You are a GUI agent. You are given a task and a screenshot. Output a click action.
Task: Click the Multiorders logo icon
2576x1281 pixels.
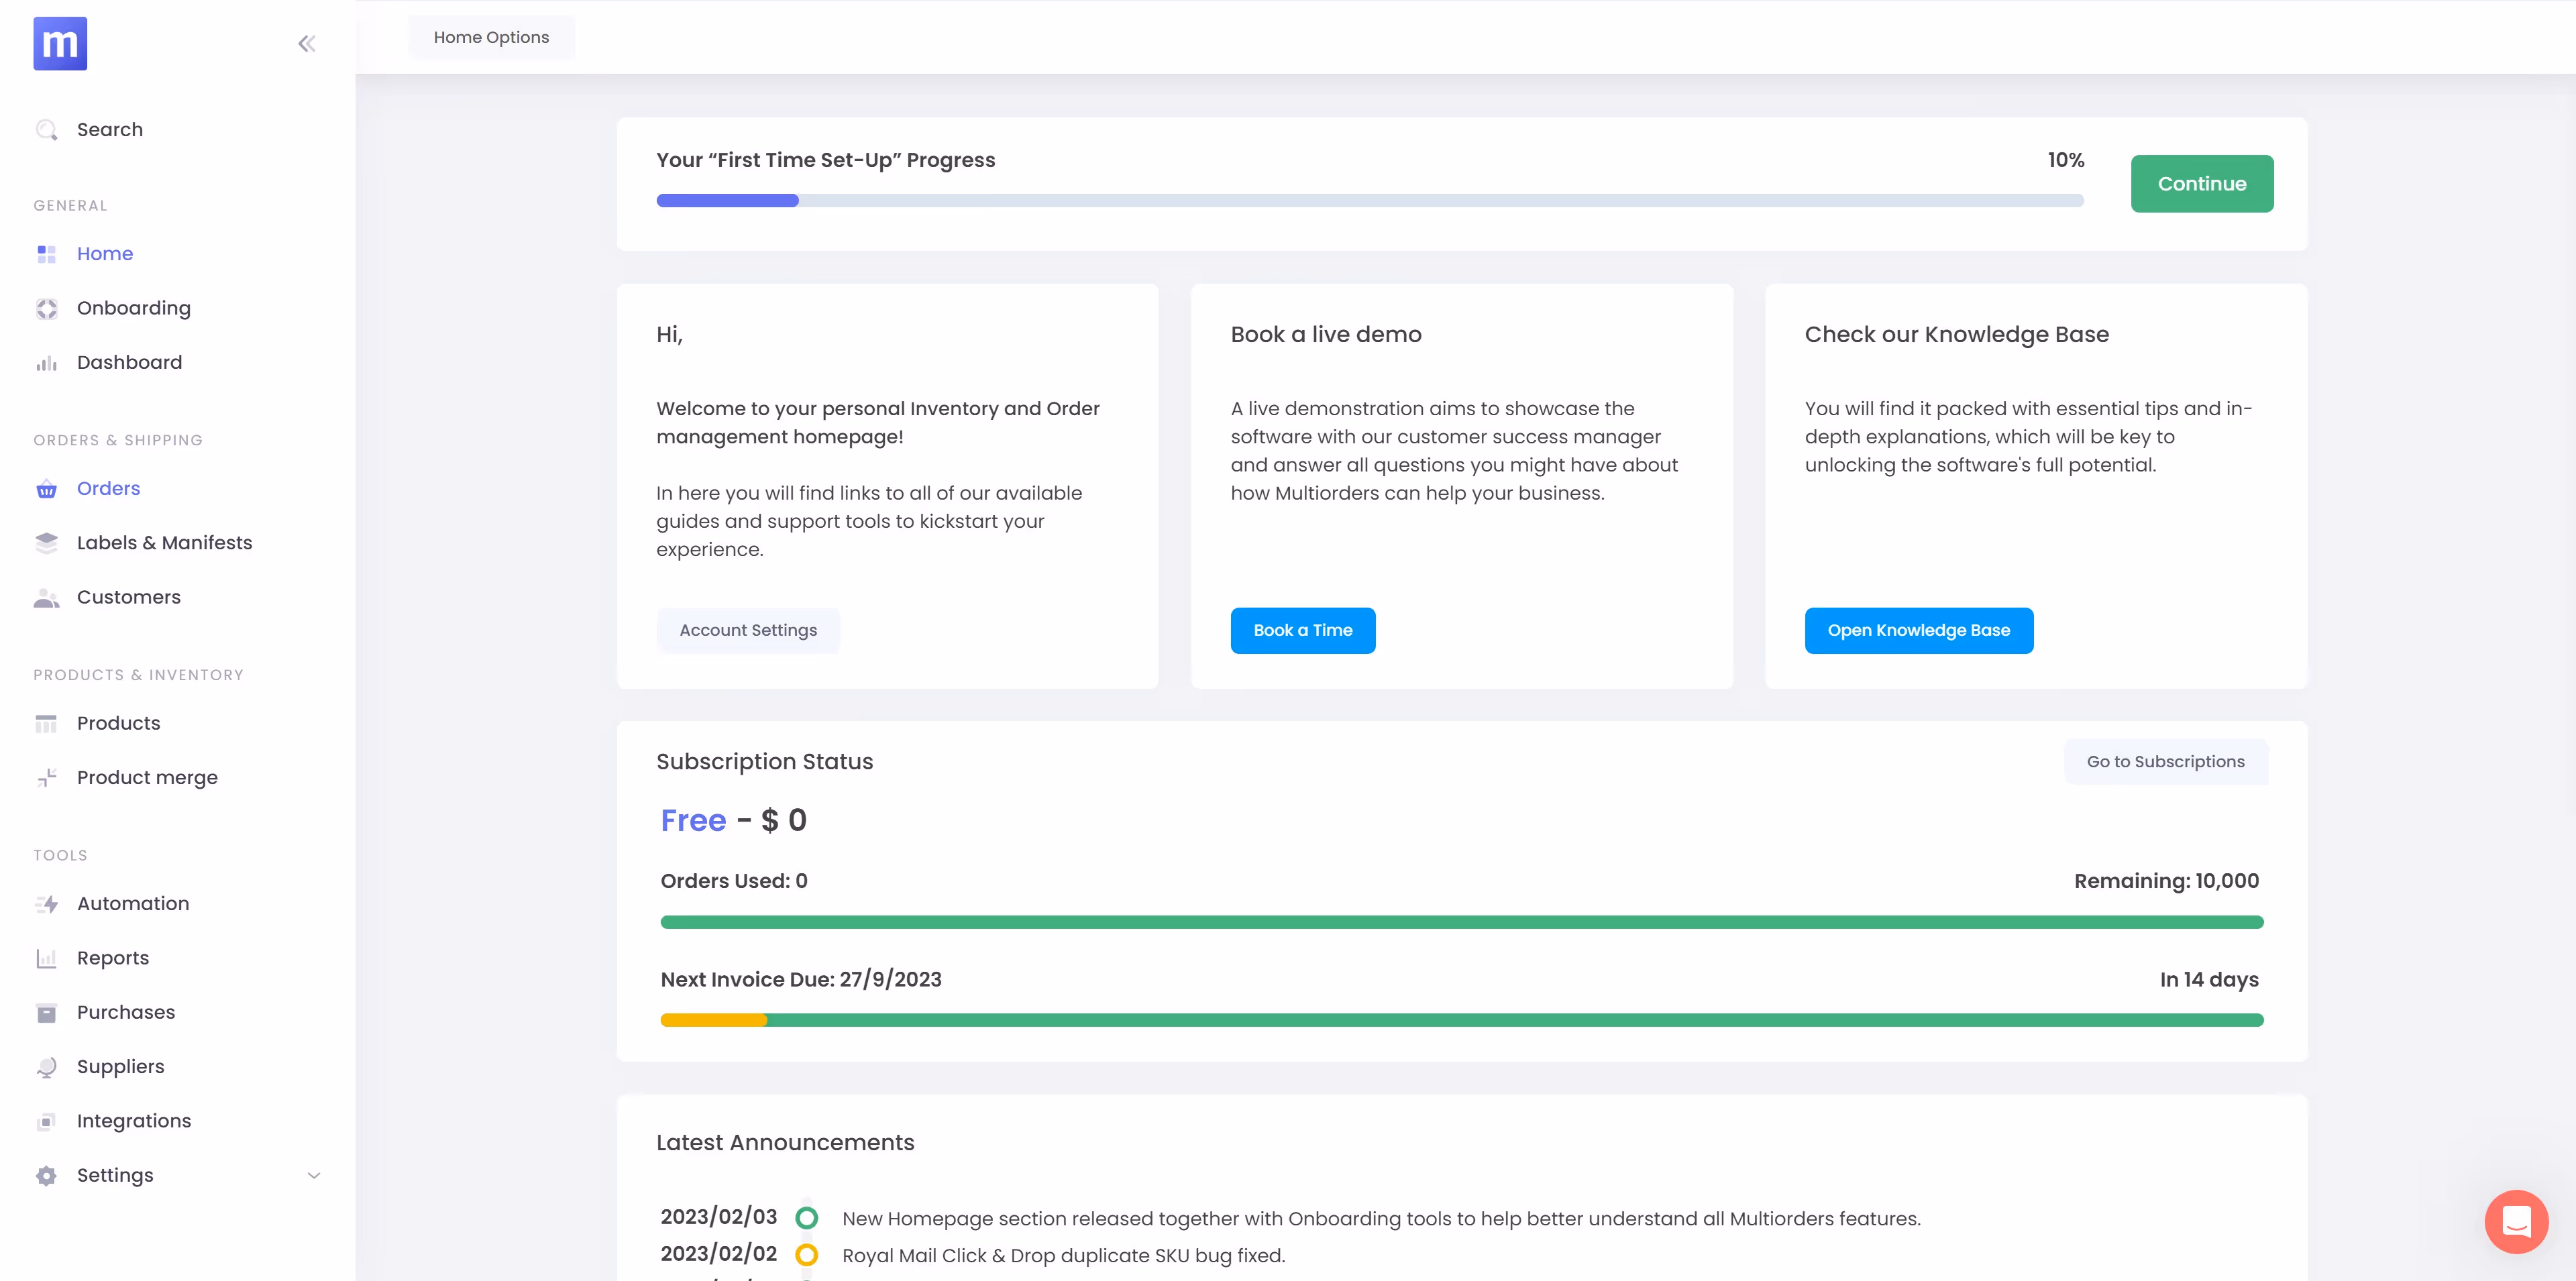(x=60, y=43)
